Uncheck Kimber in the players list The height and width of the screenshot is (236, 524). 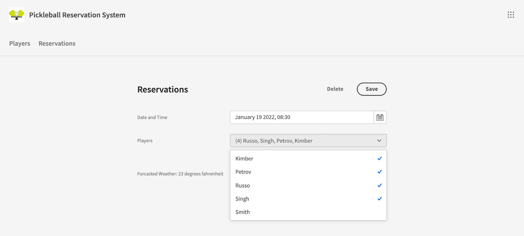click(244, 159)
